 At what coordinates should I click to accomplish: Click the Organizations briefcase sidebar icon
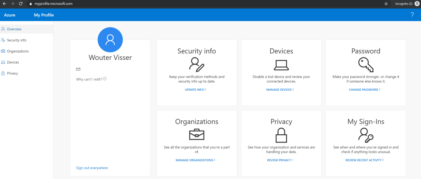3,51
